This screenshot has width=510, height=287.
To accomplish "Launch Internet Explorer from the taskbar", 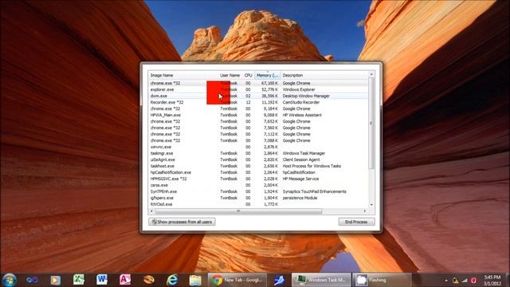I will 172,280.
